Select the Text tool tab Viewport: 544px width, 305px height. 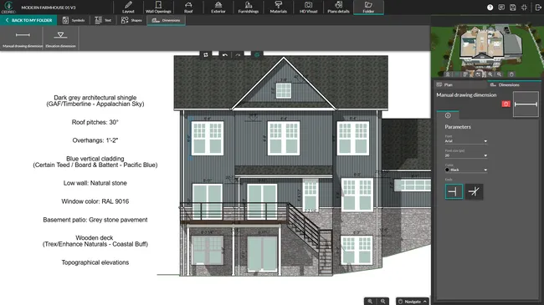point(103,20)
